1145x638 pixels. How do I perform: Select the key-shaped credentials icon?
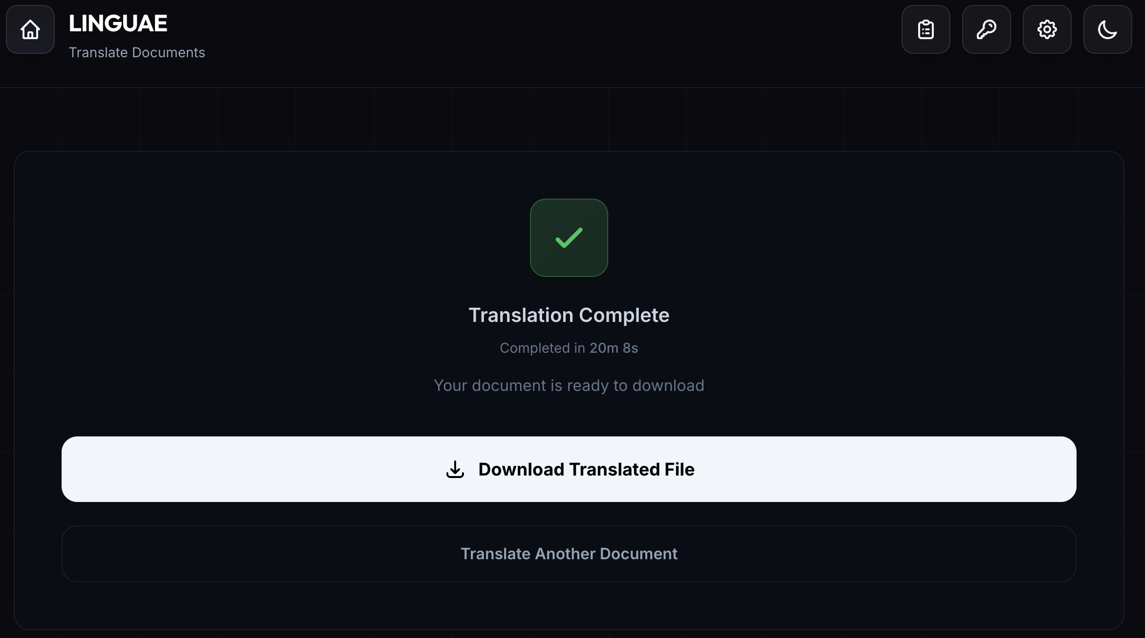tap(987, 29)
